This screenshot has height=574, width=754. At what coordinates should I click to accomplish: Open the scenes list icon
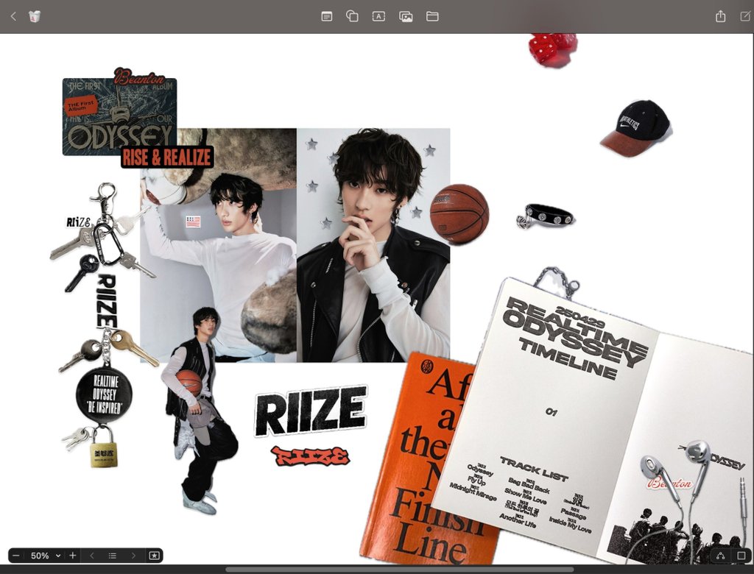(113, 556)
